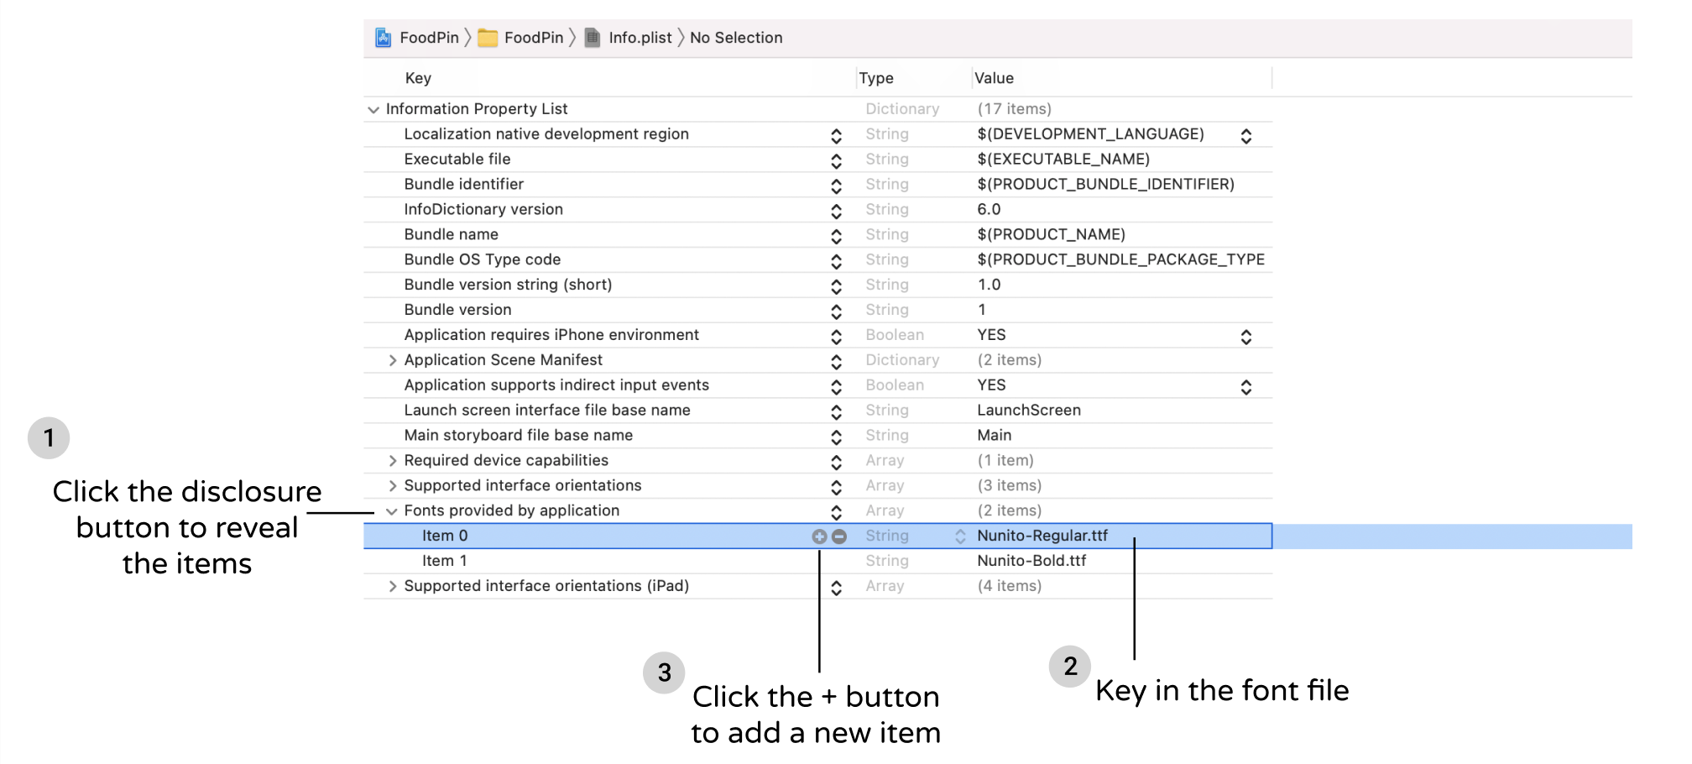Click the Key column header
Image resolution: width=1692 pixels, height=764 pixels.
coord(418,78)
